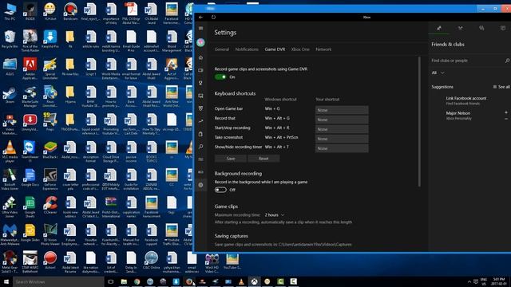Click Open Game bar shortcut field
This screenshot has width=511, height=287.
(x=342, y=110)
